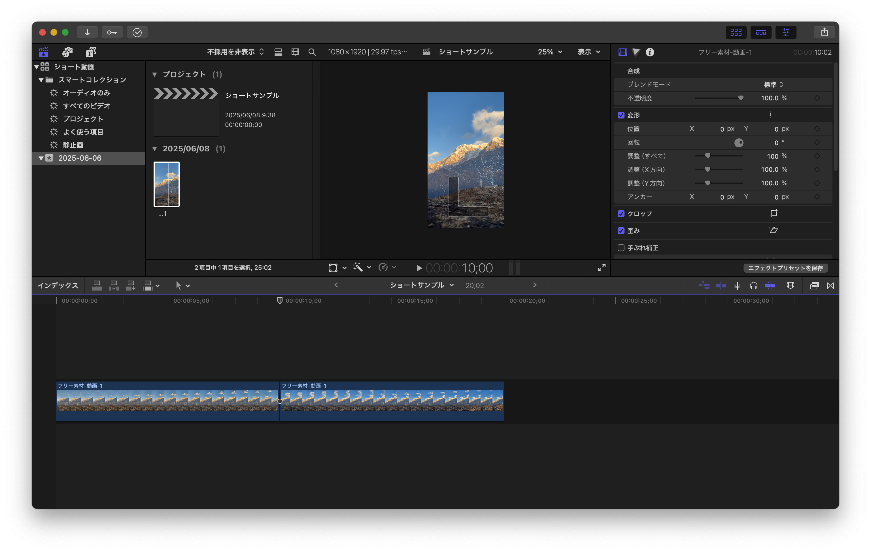Uncheck the 変形 transform checkbox
Viewport: 871px width, 551px height.
pyautogui.click(x=621, y=115)
